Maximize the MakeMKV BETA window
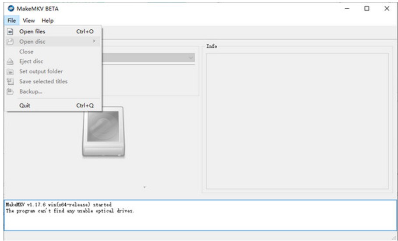Image resolution: width=398 pixels, height=241 pixels. 366,9
